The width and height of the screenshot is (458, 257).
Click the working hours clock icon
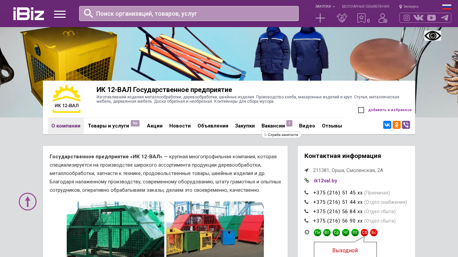(x=307, y=232)
